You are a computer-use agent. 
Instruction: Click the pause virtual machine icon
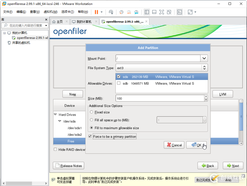96,12
